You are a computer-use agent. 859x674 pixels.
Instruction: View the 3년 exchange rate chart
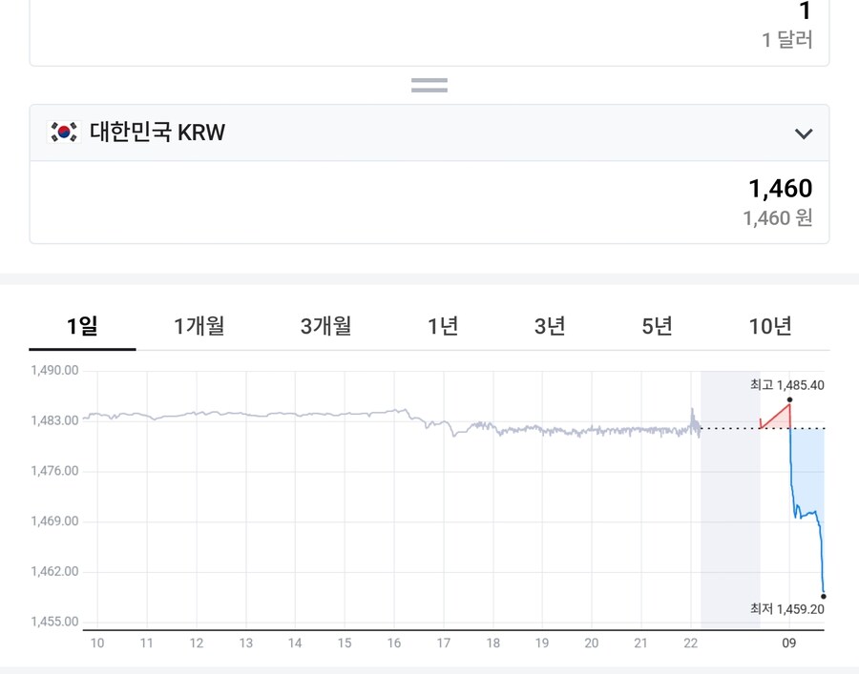tap(550, 326)
